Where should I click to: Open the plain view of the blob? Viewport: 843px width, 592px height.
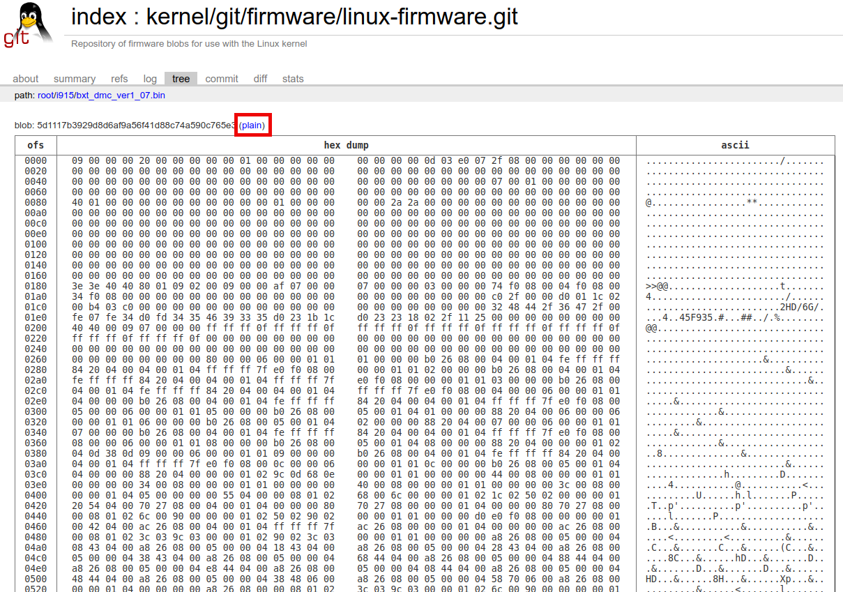(x=252, y=126)
